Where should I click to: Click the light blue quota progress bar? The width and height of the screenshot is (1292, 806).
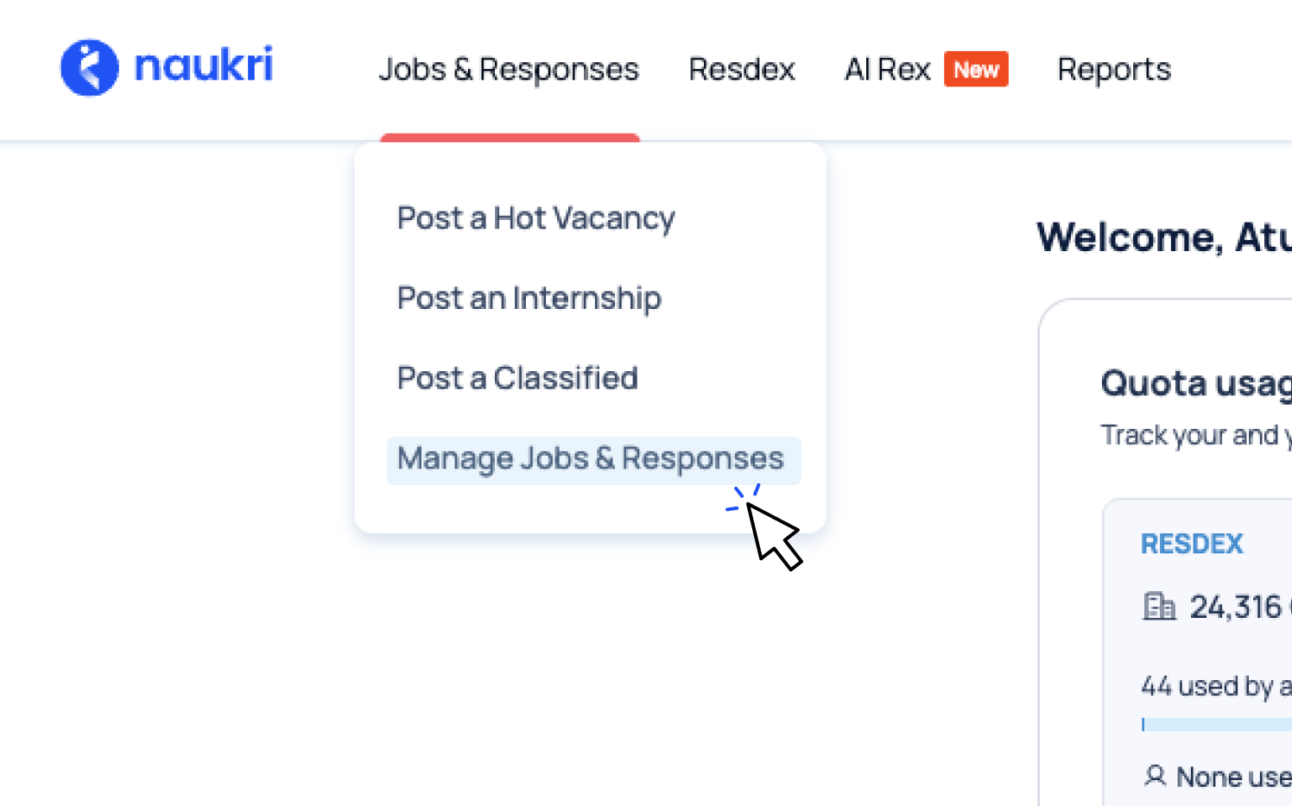click(1218, 725)
